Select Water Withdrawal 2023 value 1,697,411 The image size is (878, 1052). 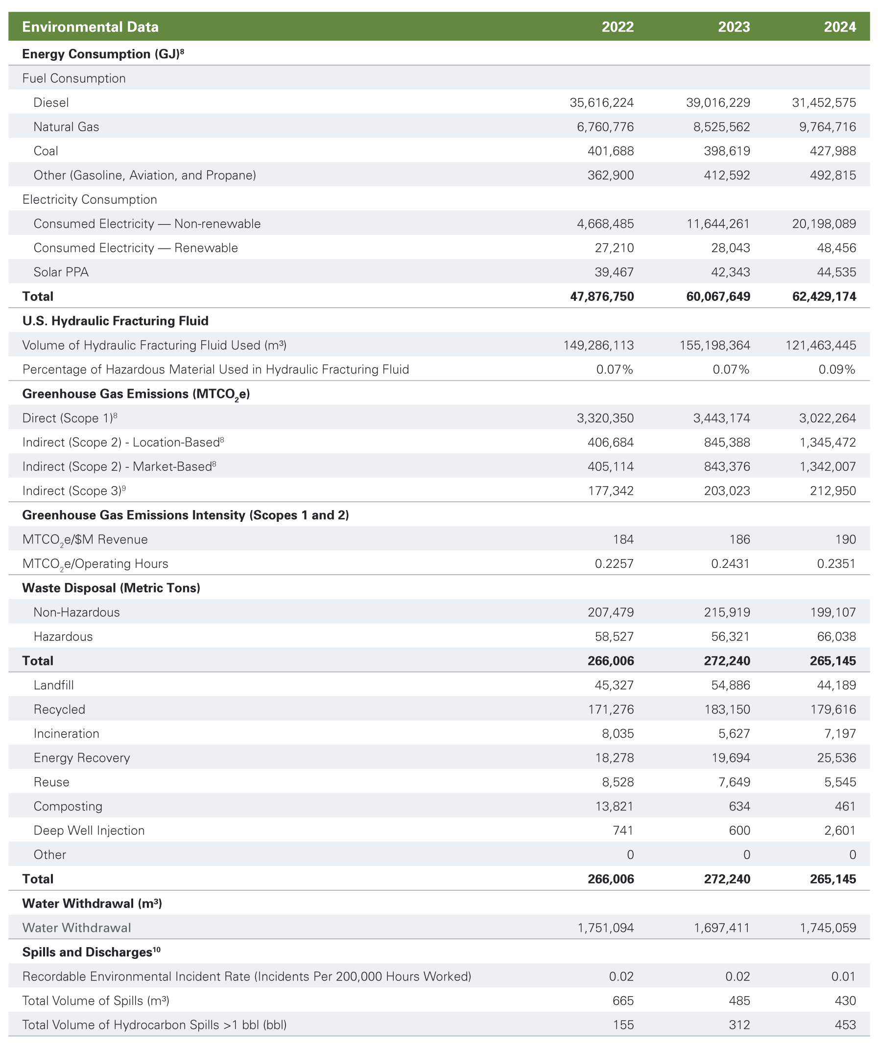click(x=722, y=928)
